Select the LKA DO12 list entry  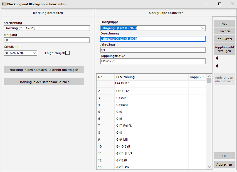click(122, 83)
